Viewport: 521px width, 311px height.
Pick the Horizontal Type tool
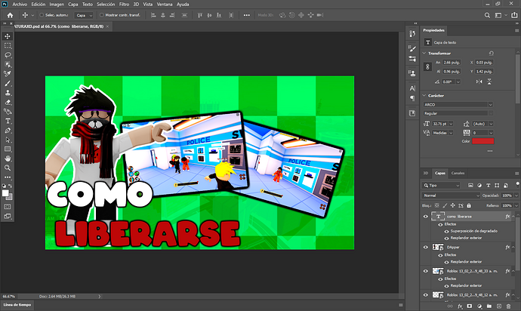pyautogui.click(x=8, y=121)
